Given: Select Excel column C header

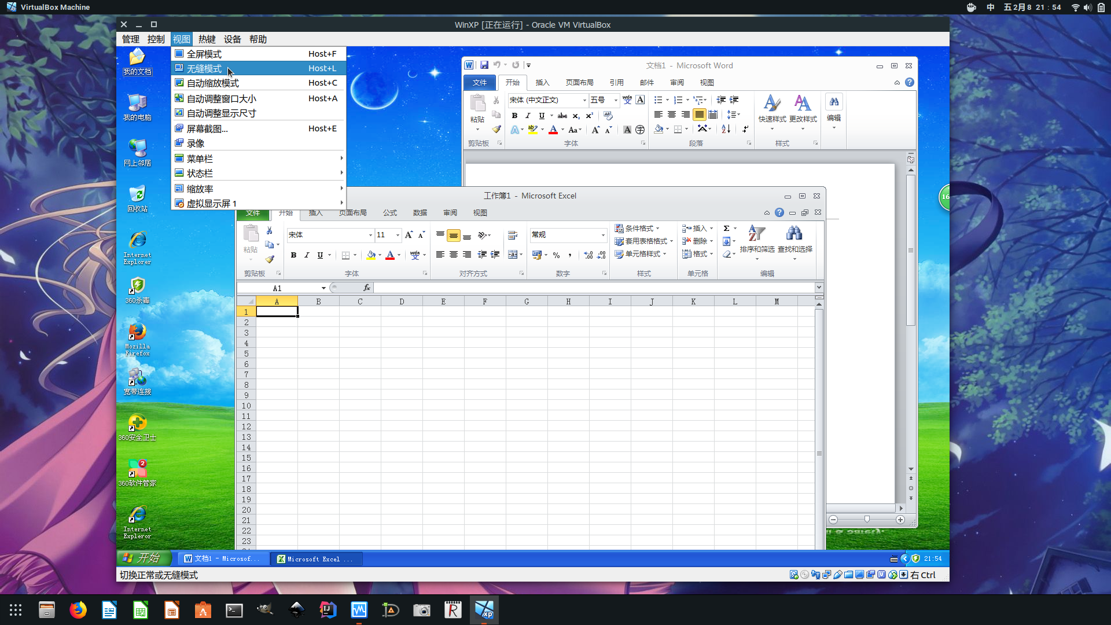Looking at the screenshot, I should 360,302.
